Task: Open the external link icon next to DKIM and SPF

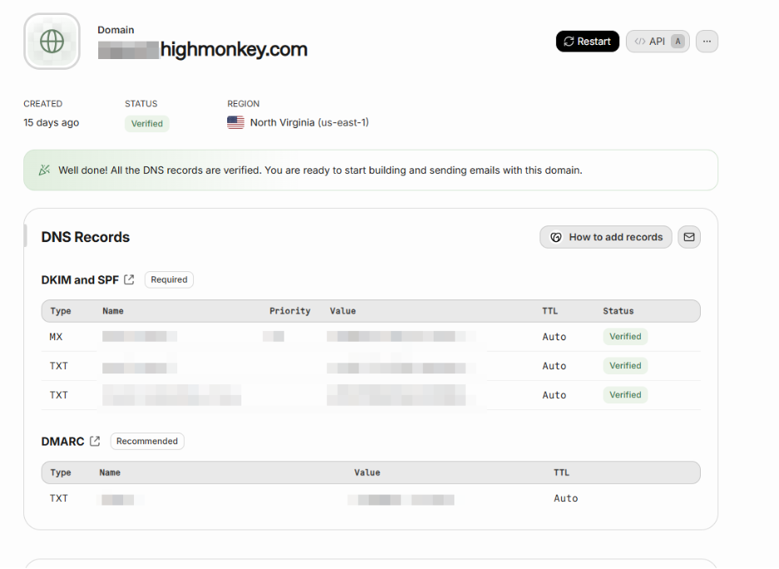Action: (x=129, y=279)
